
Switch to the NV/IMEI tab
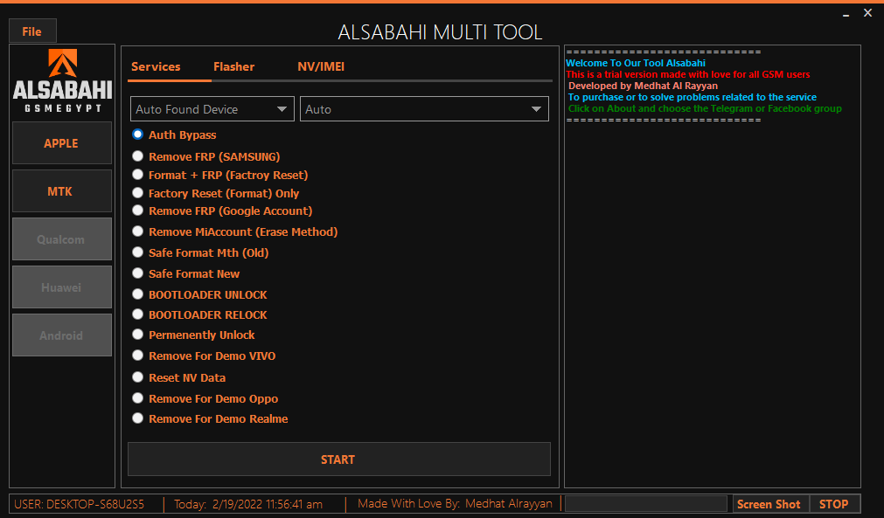click(321, 66)
